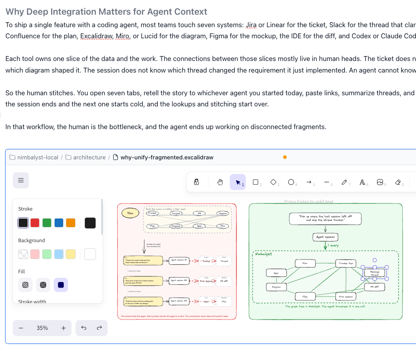The image size is (416, 353).
Task: Select the Diamond shape tool
Action: (273, 182)
